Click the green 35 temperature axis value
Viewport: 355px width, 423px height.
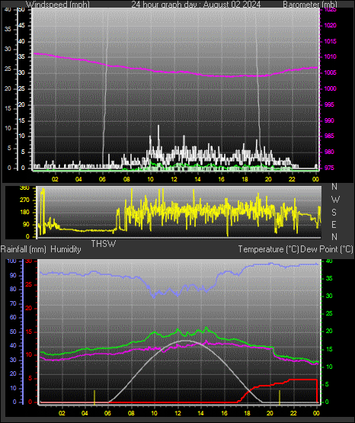pyautogui.click(x=329, y=279)
